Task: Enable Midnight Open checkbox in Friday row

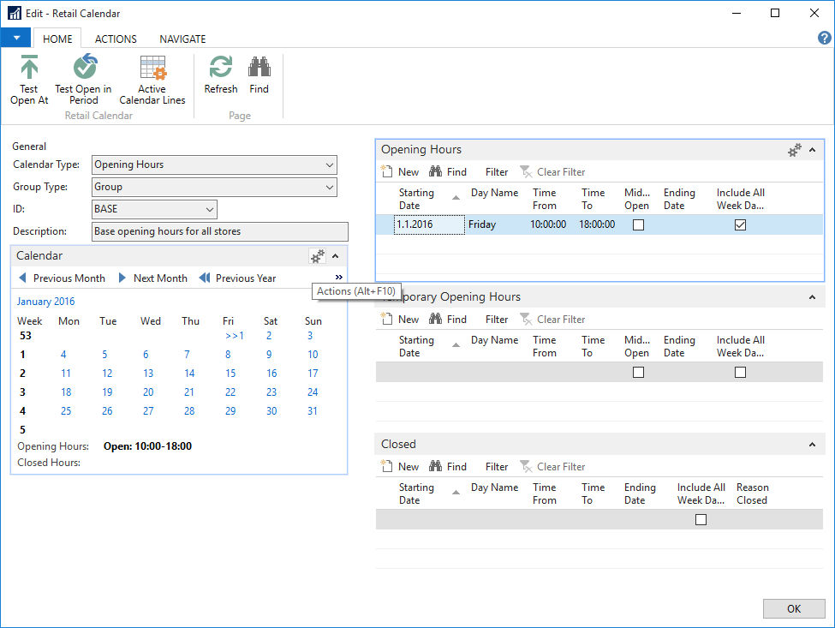Action: (637, 225)
